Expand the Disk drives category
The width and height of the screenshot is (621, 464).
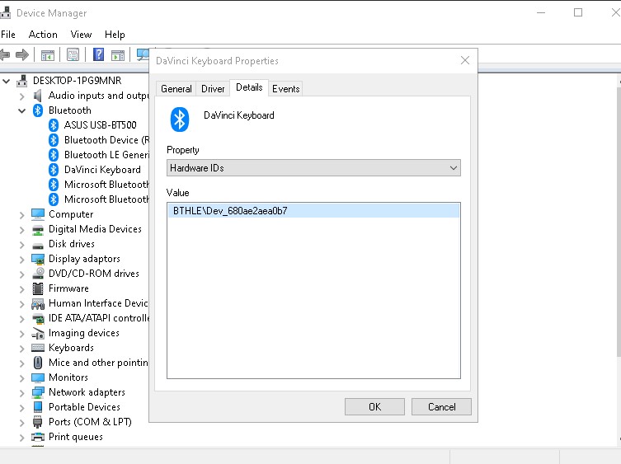coord(22,245)
